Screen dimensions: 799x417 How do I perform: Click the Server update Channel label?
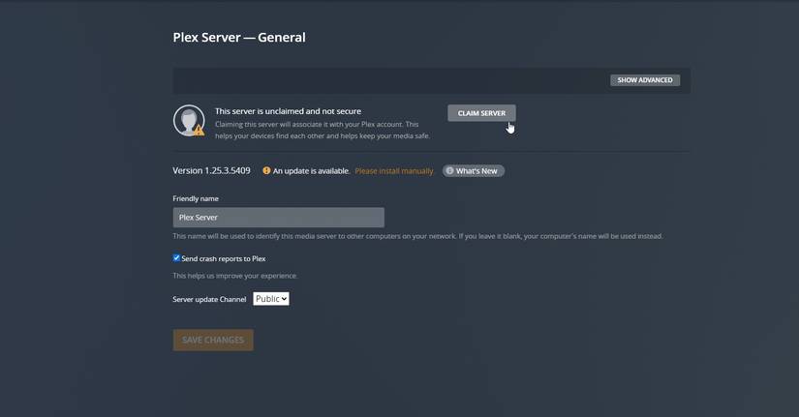(209, 299)
